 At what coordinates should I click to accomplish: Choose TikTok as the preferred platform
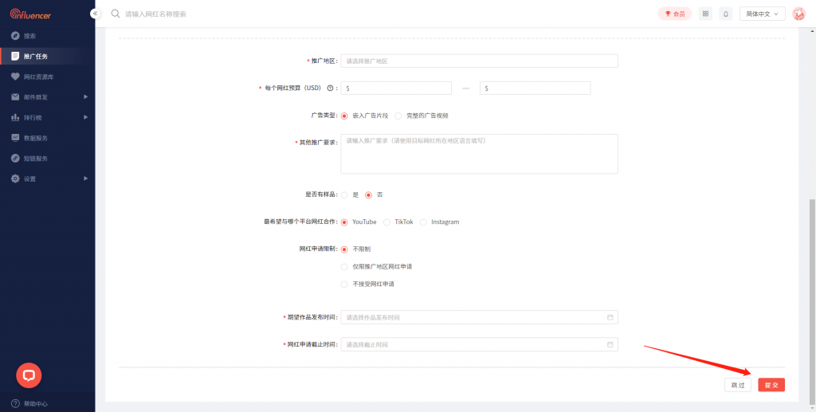click(x=387, y=222)
